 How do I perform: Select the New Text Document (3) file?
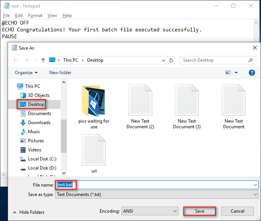[x=187, y=106]
